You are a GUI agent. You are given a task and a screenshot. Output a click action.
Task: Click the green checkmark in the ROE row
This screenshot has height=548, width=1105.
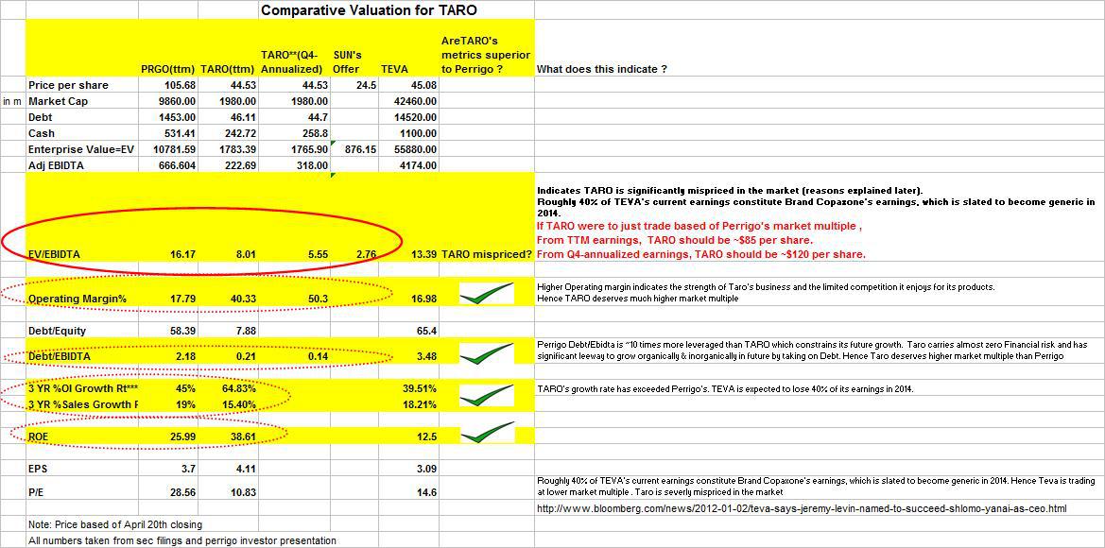pyautogui.click(x=486, y=432)
